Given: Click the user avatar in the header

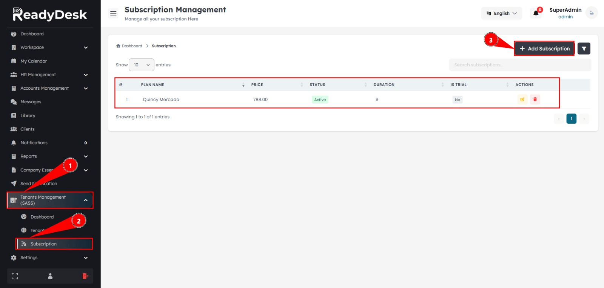Looking at the screenshot, I should pos(591,13).
